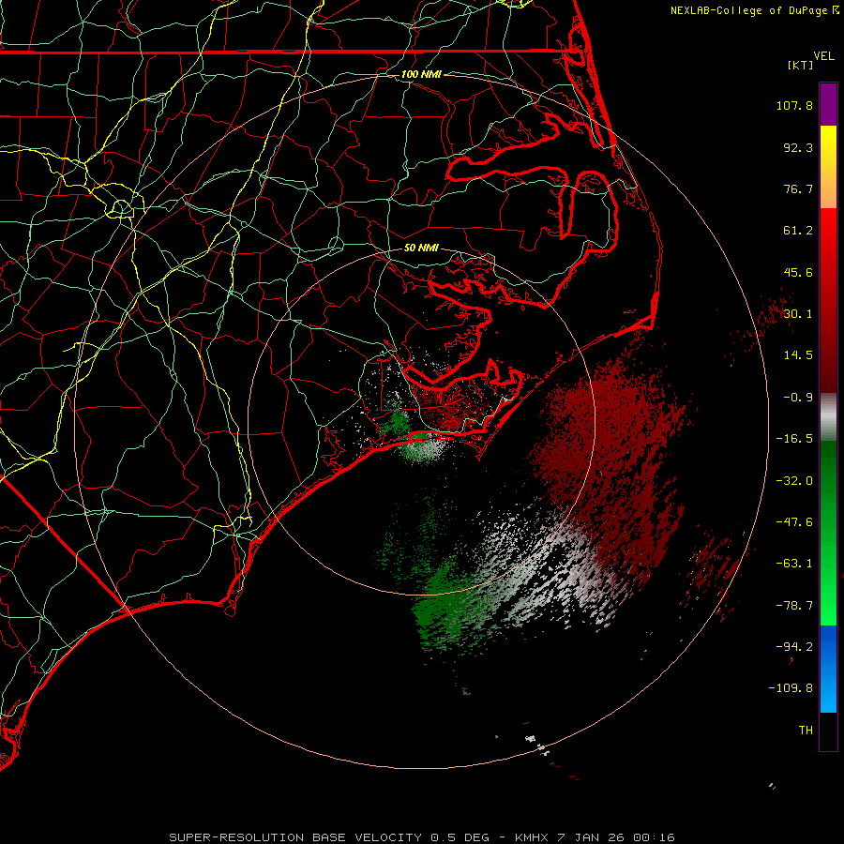Select the -47.6 legend value
The height and width of the screenshot is (844, 844).
tap(794, 522)
